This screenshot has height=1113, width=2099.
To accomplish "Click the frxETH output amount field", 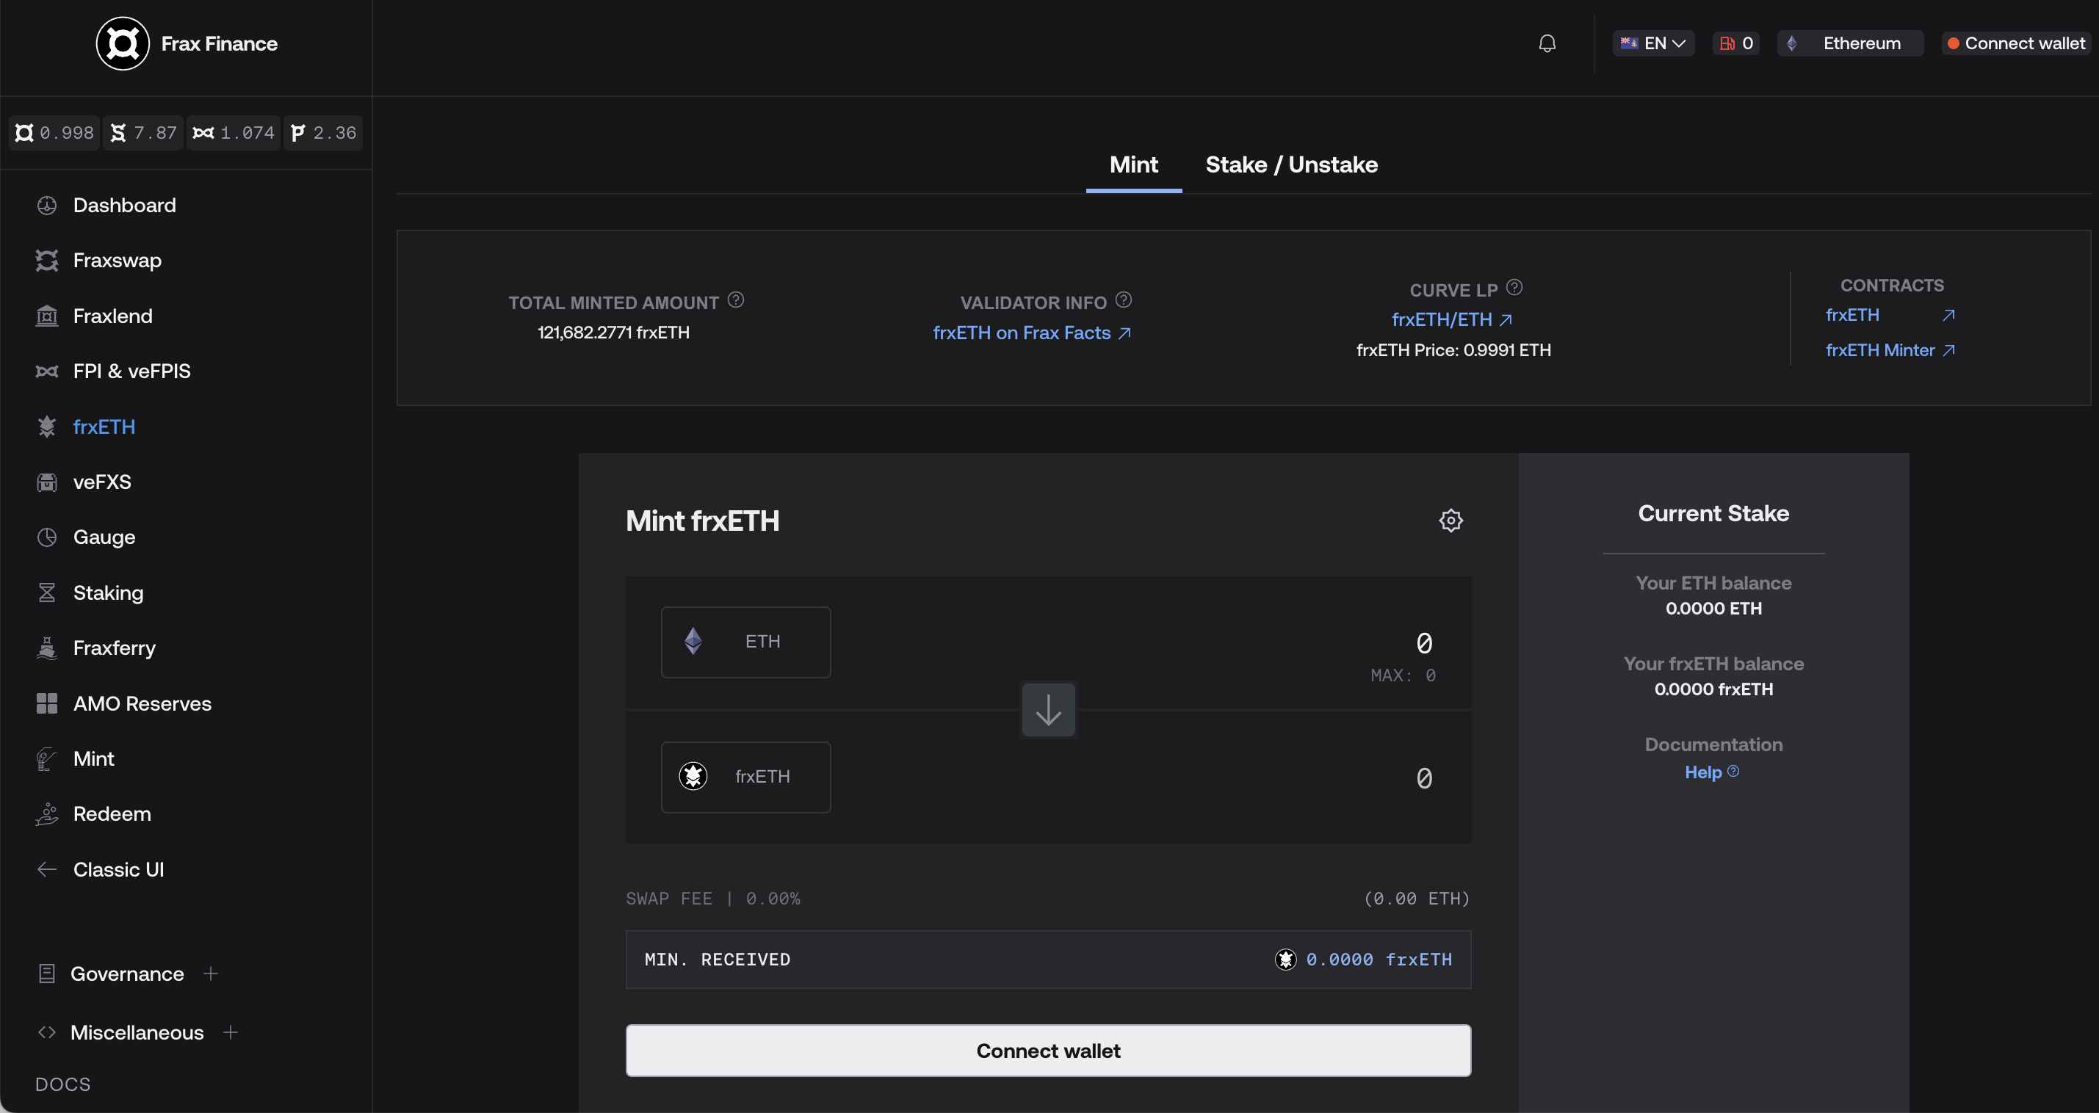I will 1423,778.
